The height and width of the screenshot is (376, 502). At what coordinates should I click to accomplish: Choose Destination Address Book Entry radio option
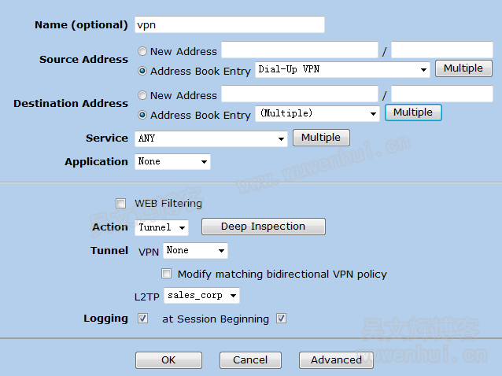click(142, 115)
